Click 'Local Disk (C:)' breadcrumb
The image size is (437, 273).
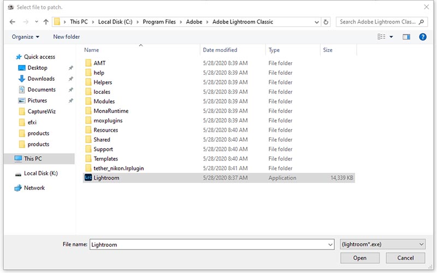(115, 22)
